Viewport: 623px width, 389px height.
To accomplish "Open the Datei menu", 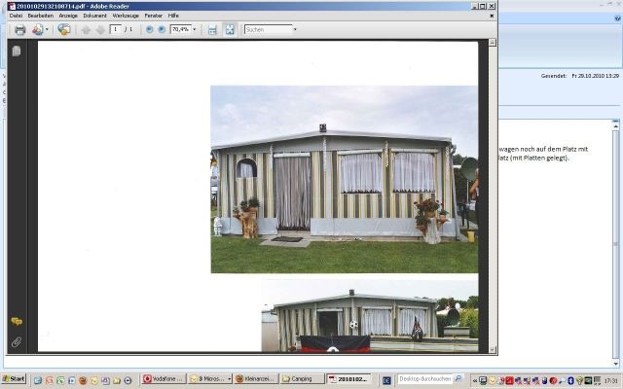I will (x=17, y=16).
